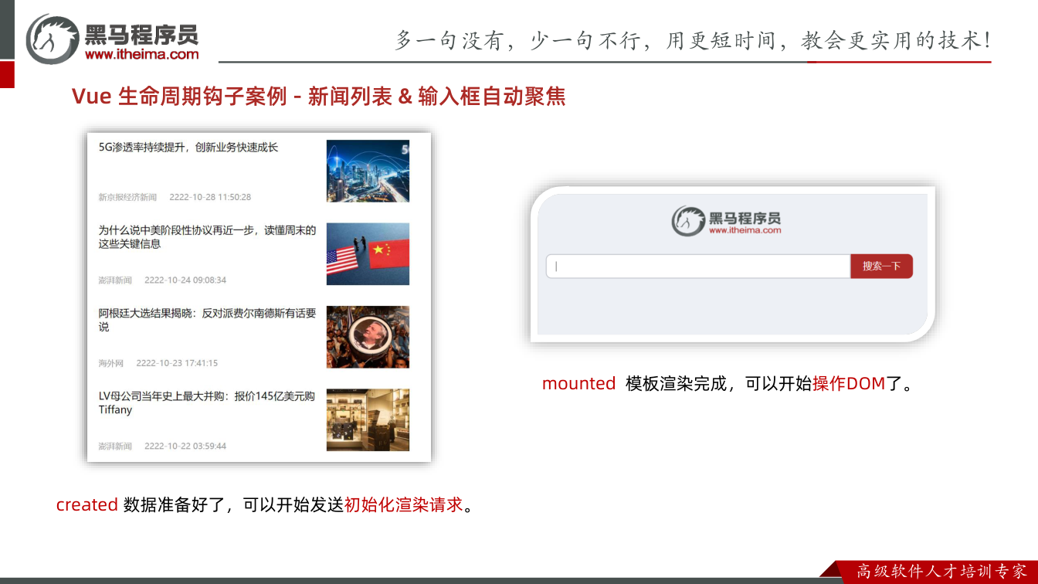Screen dimensions: 1038x584
Task: Open the LV Tiffany store thumbnail
Action: [x=368, y=419]
